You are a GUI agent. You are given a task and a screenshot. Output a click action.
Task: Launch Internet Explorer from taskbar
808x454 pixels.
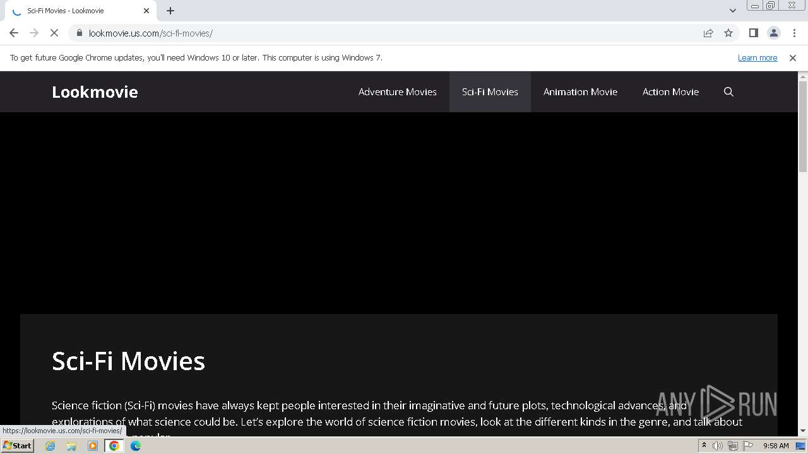(x=50, y=446)
